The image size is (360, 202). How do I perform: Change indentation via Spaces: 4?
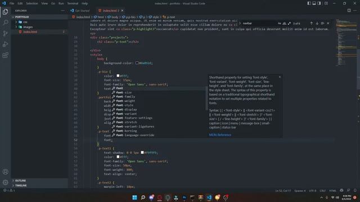(x=300, y=191)
